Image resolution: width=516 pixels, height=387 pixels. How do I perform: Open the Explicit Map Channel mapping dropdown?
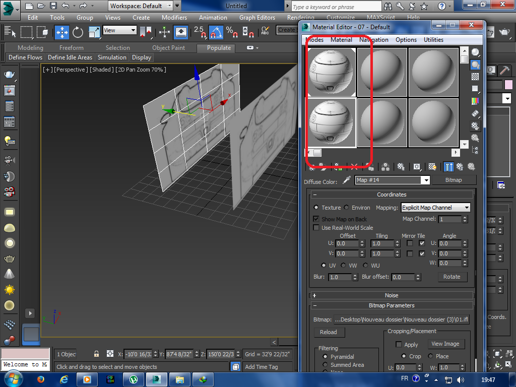coord(436,208)
